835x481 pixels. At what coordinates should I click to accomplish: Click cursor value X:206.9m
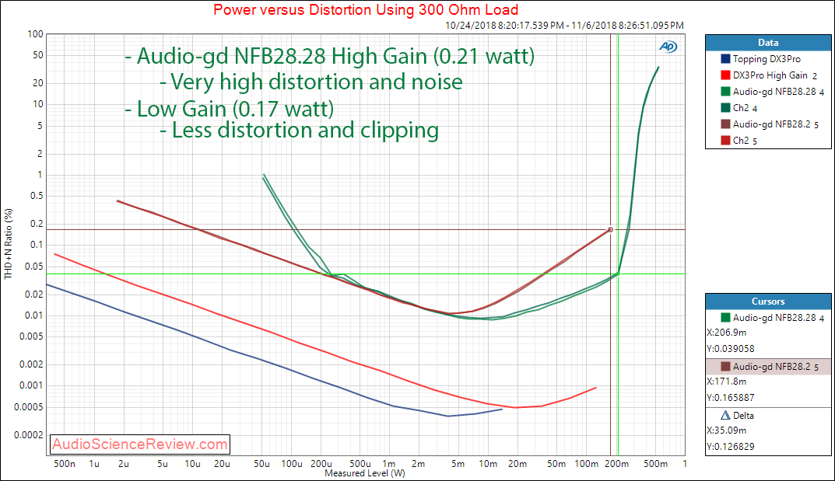click(726, 333)
